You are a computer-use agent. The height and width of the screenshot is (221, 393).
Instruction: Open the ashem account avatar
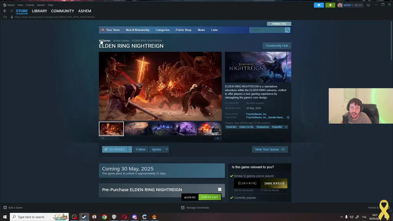coord(340,5)
